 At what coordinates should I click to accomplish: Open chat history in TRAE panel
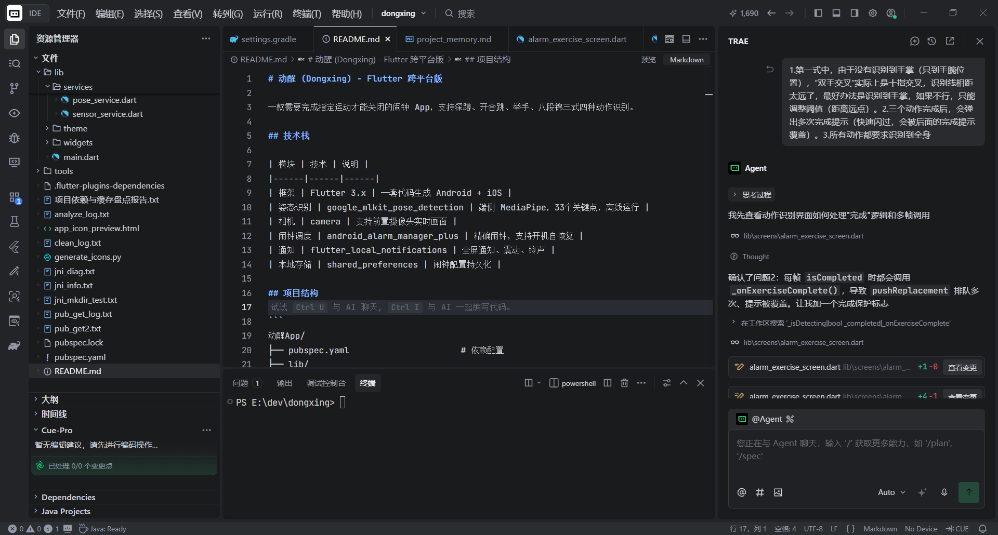[x=932, y=41]
